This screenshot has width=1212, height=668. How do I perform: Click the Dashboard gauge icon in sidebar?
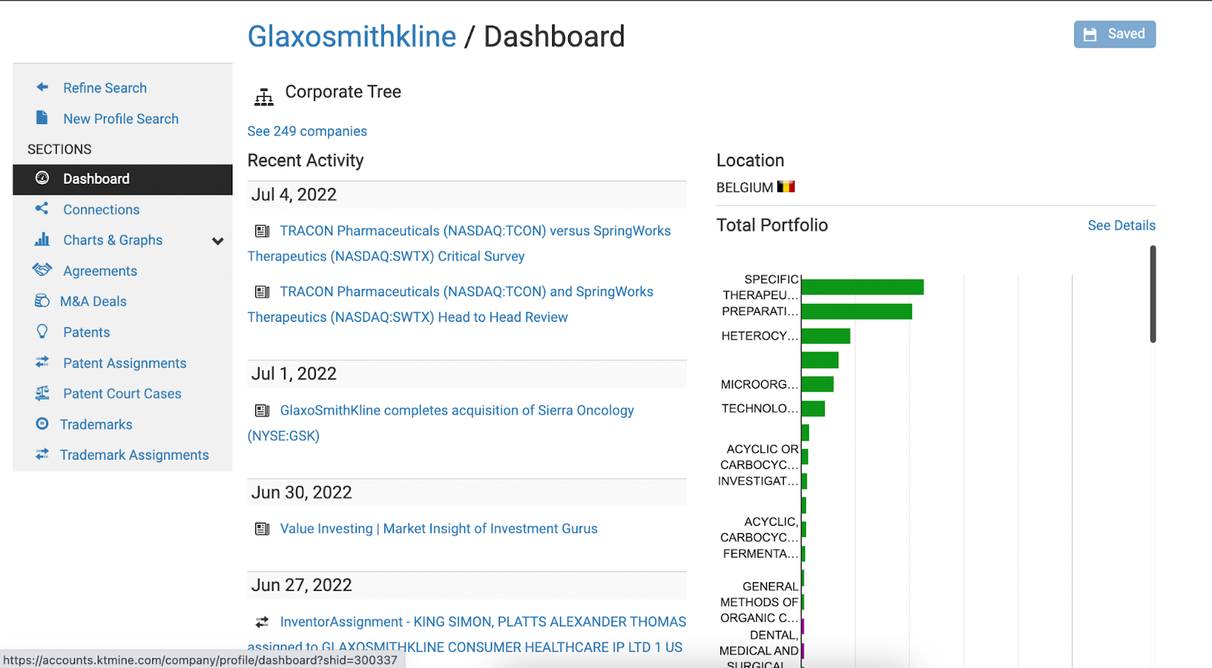42,178
